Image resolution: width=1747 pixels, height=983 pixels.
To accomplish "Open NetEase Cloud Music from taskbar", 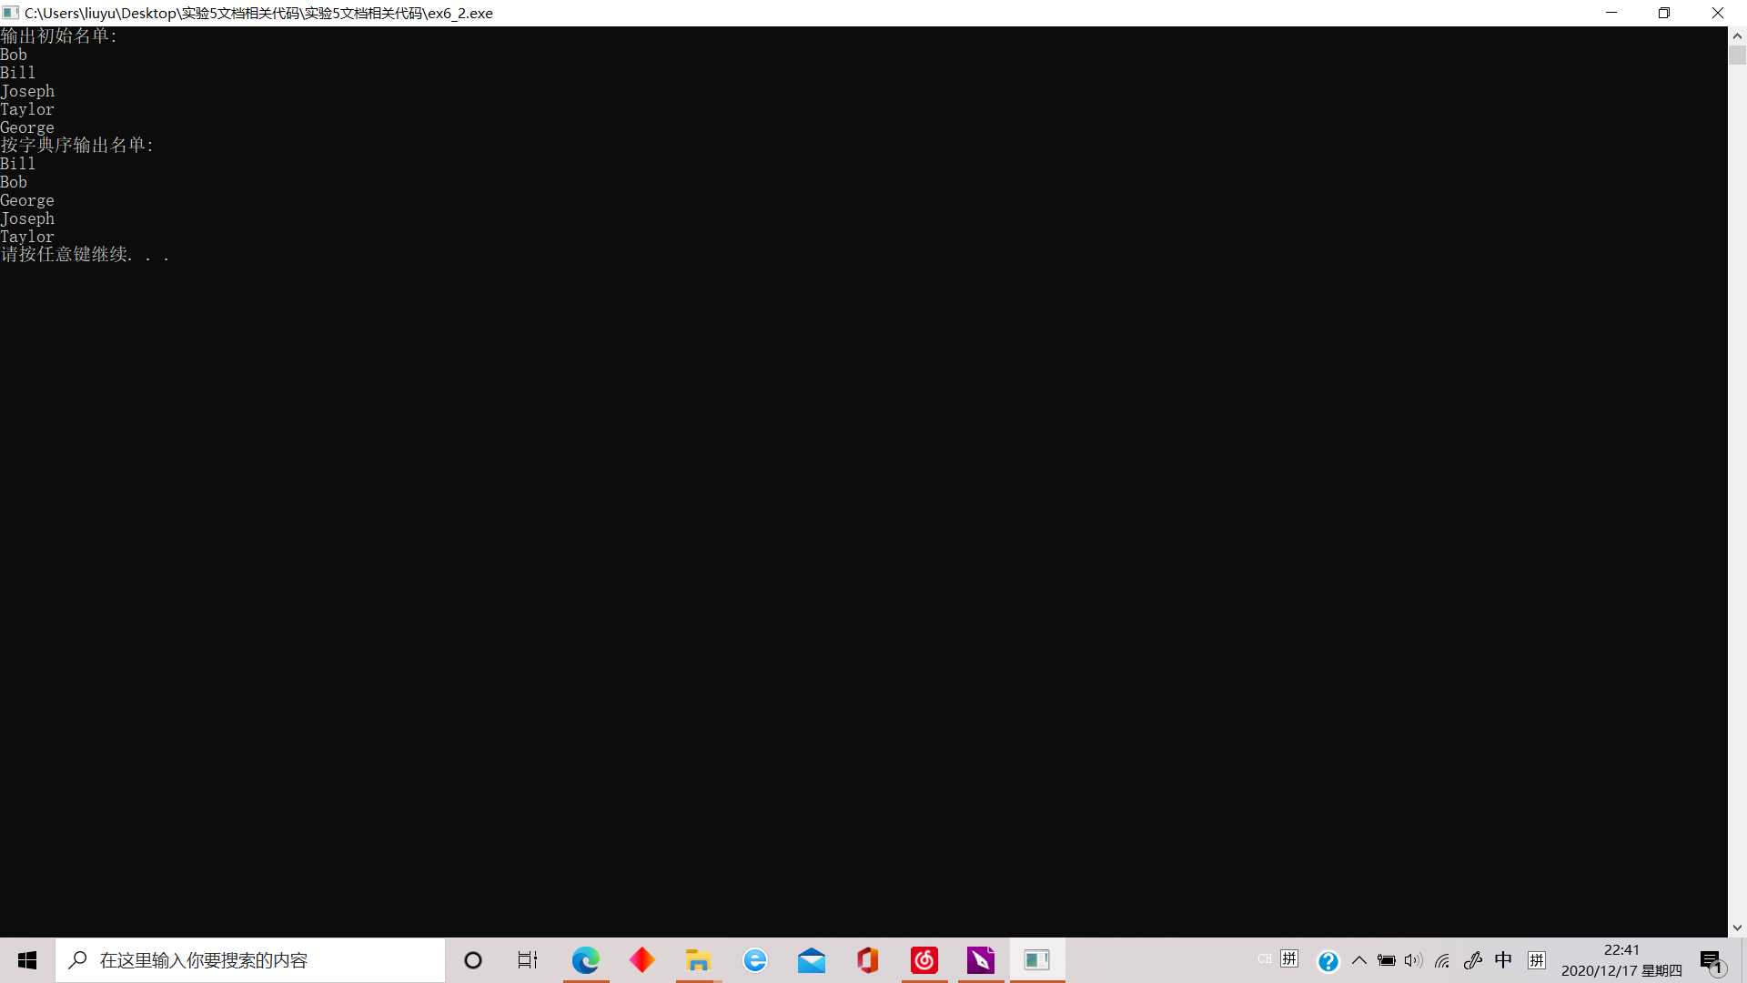I will (924, 960).
